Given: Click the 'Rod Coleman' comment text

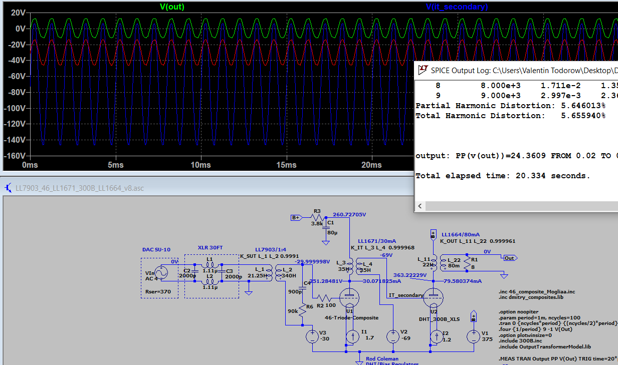Looking at the screenshot, I should [382, 358].
